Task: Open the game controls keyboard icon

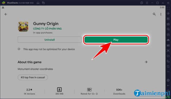Action: point(168,24)
